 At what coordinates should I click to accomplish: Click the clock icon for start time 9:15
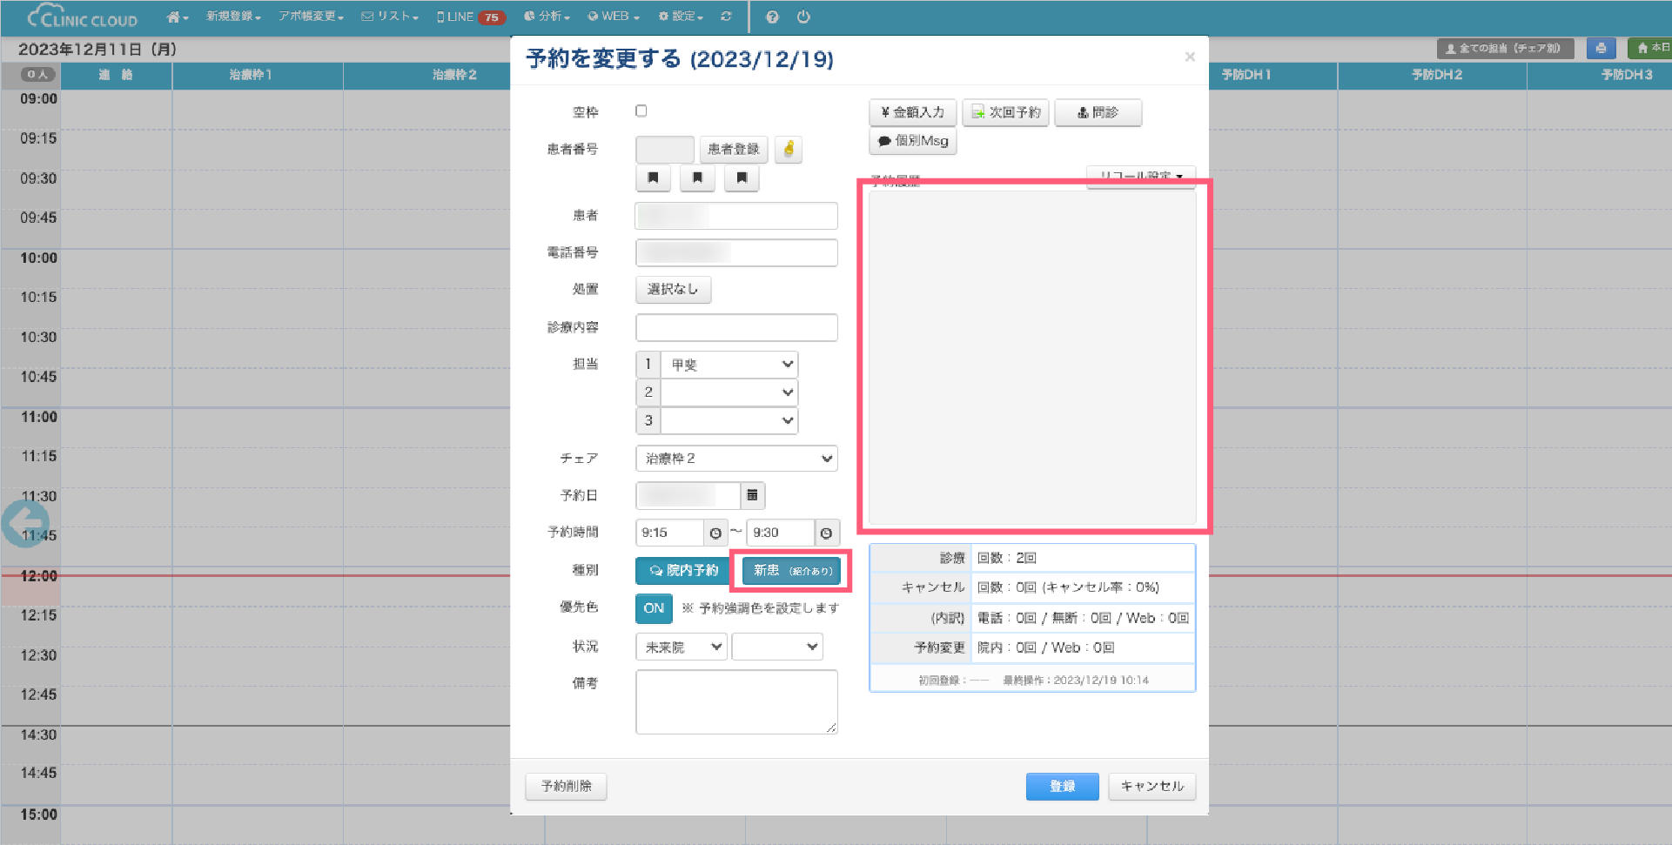(715, 533)
